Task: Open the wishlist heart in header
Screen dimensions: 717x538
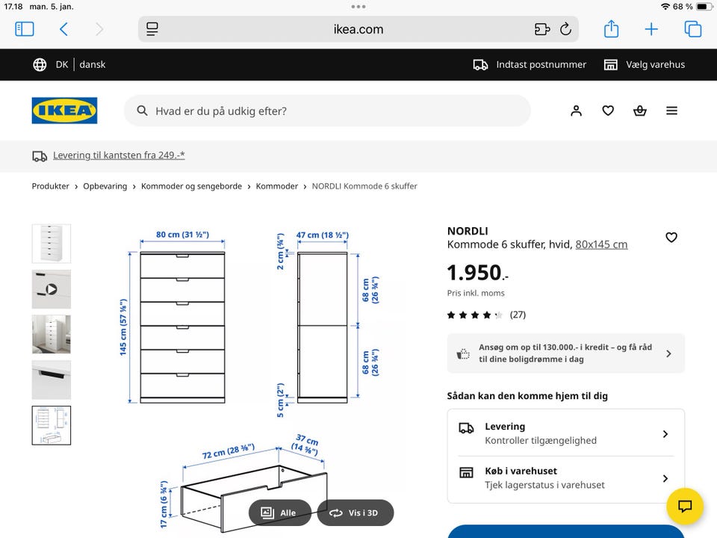Action: (608, 111)
